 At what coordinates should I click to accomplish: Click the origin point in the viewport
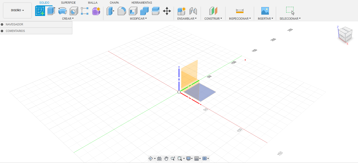(179, 92)
